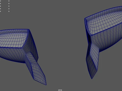The height and width of the screenshot is (91, 122).
Task: Select the sharp corner of the left mirror housing
Action: tap(28, 30)
